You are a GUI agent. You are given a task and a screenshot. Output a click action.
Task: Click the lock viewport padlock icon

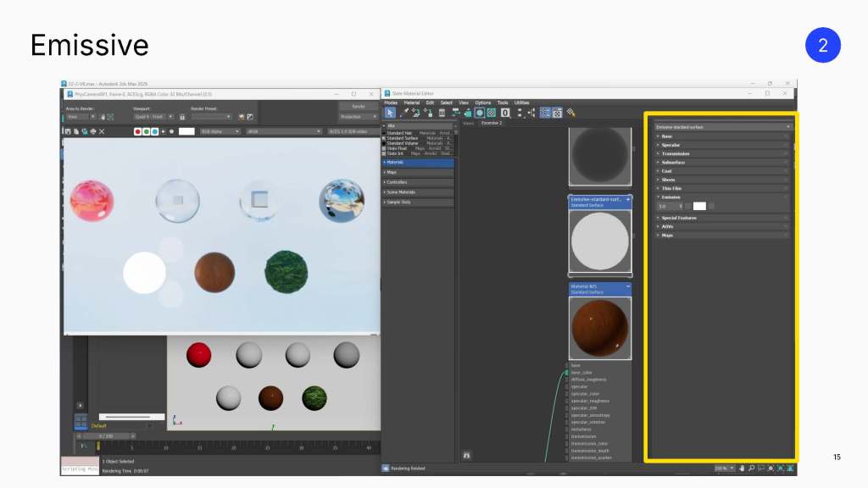tap(182, 117)
